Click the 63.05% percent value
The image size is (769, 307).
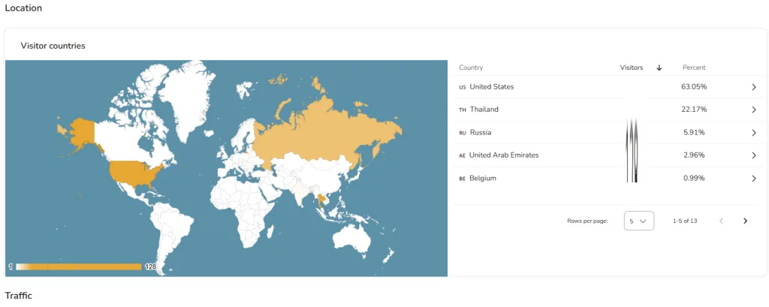(694, 87)
